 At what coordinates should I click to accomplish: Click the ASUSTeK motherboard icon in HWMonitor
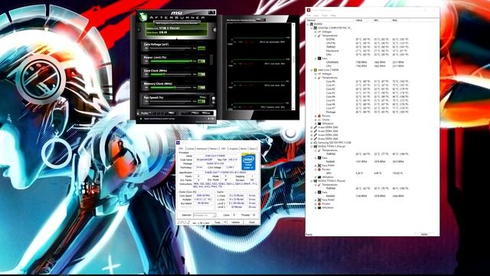315,28
